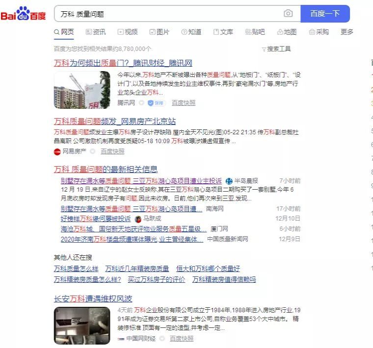The width and height of the screenshot is (373, 348).
Task: Open the 知道 tab
Action: pyautogui.click(x=191, y=32)
